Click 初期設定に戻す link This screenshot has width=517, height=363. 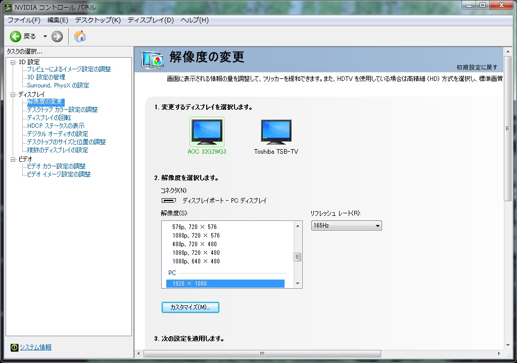477,67
